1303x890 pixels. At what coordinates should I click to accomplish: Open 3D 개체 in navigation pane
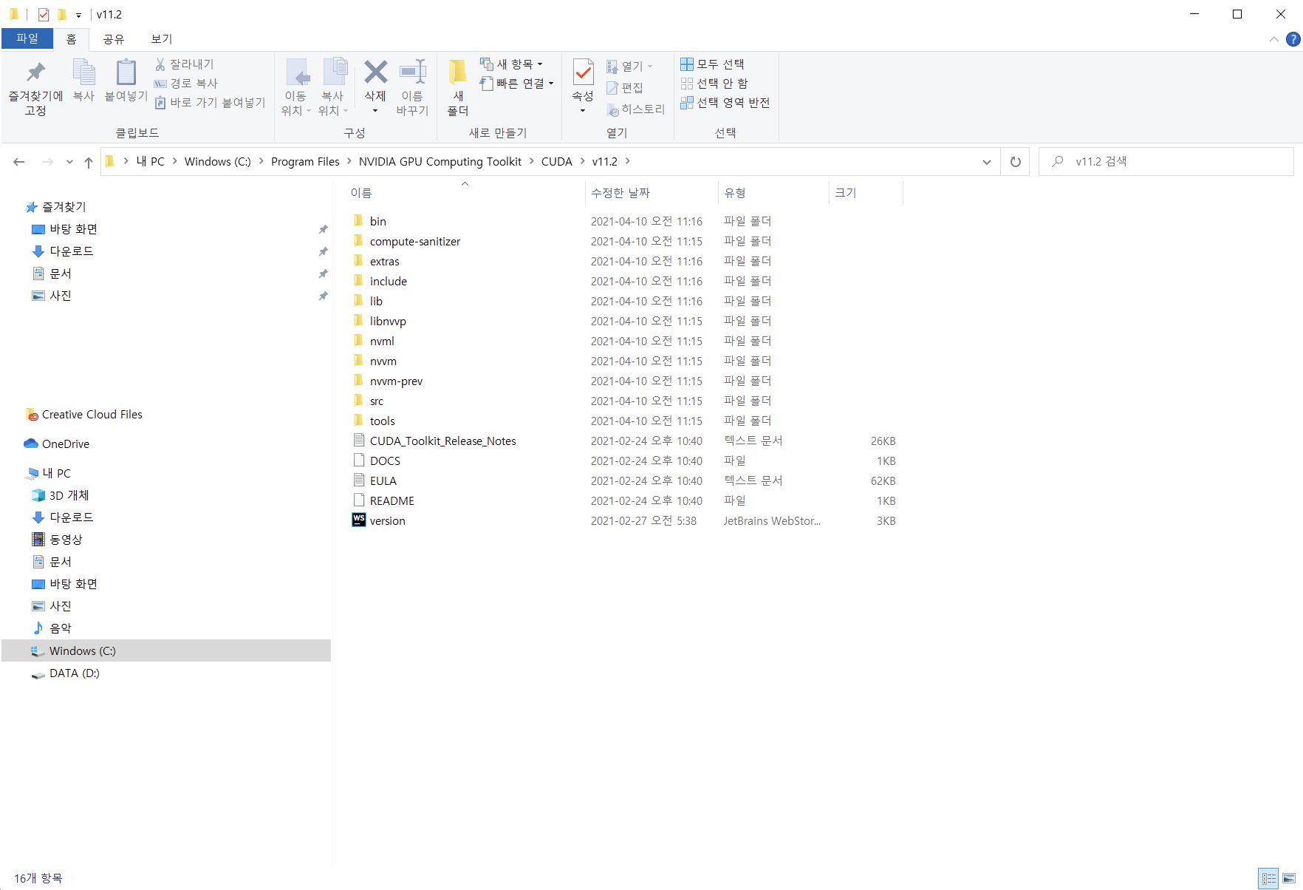click(69, 495)
